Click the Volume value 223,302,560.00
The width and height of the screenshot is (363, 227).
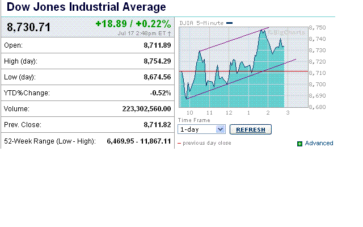(146, 109)
